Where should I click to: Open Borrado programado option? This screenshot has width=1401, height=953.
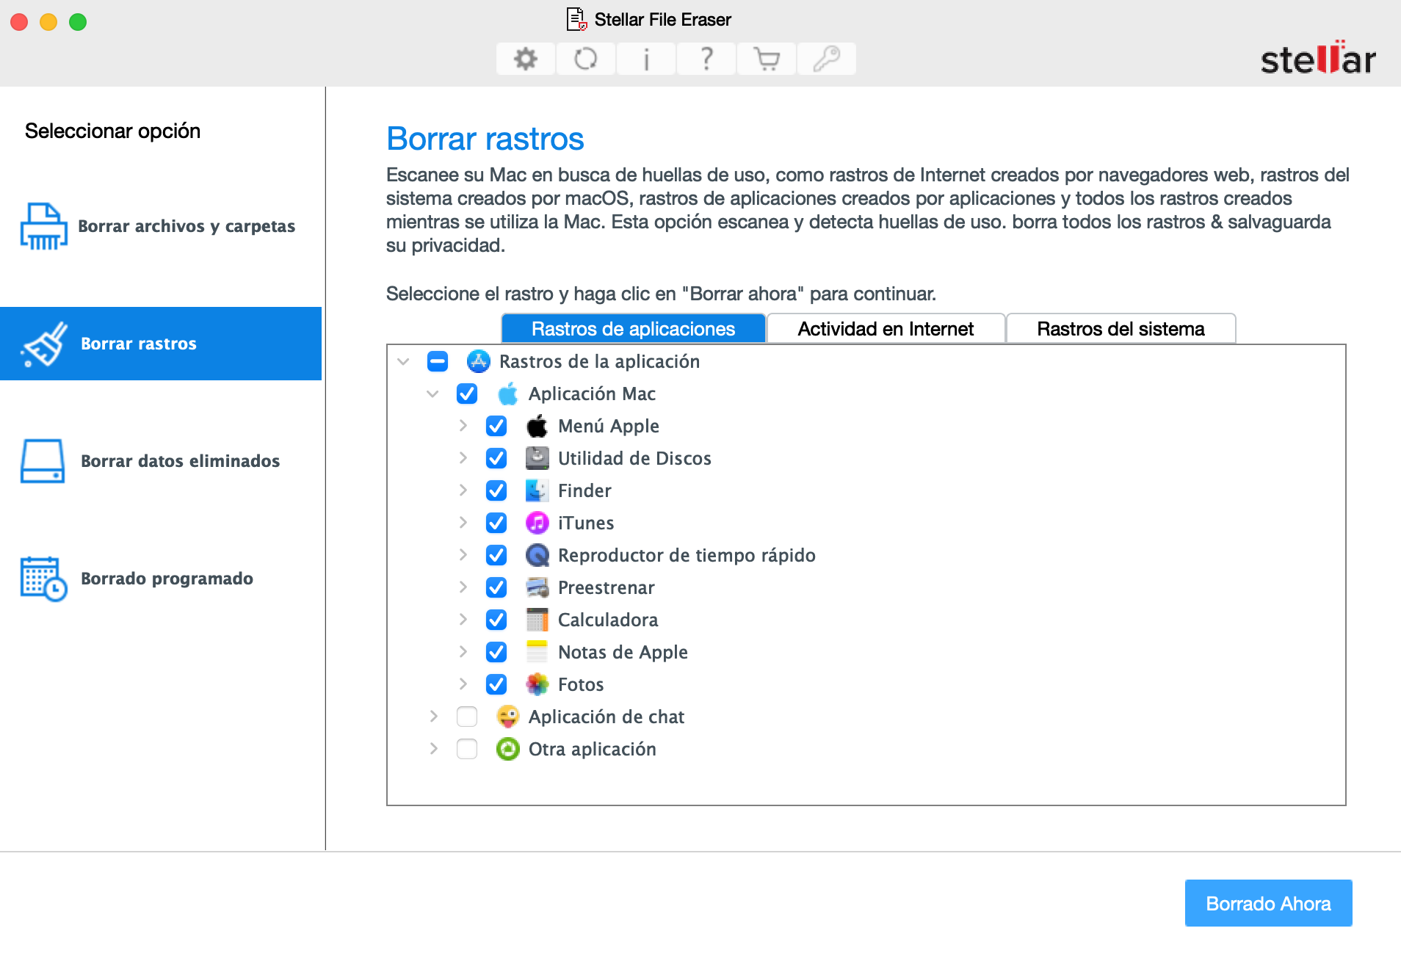161,579
